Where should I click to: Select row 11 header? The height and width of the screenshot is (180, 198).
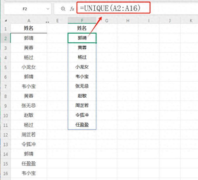[x=6, y=125]
